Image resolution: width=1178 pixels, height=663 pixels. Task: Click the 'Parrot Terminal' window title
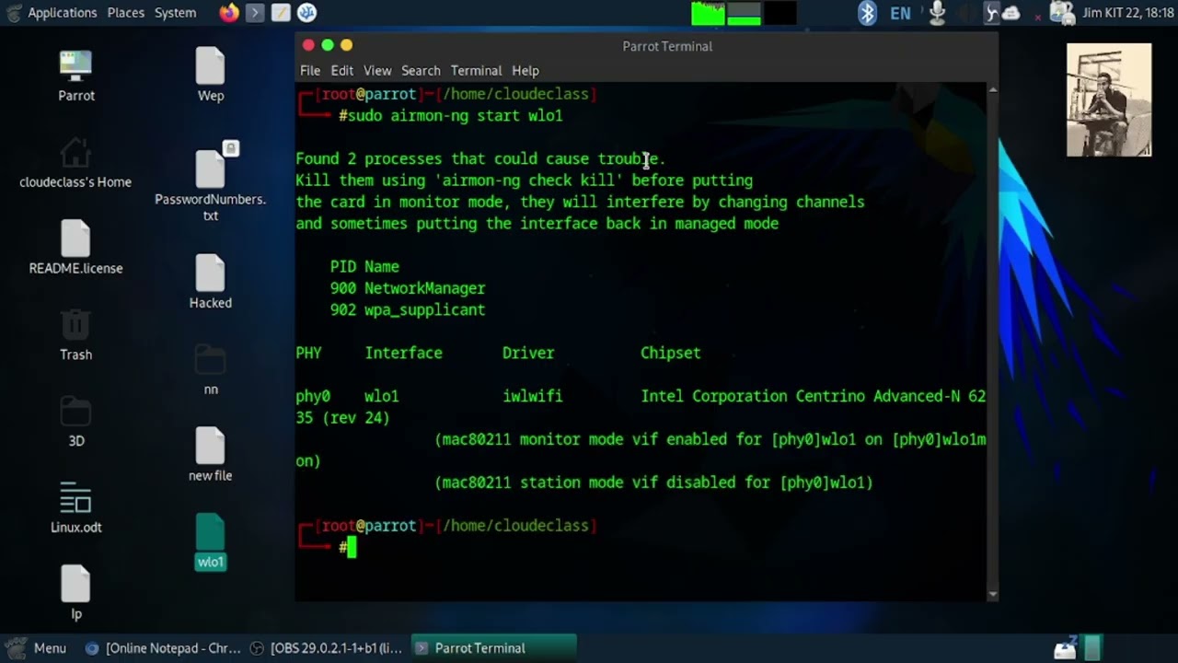click(667, 46)
